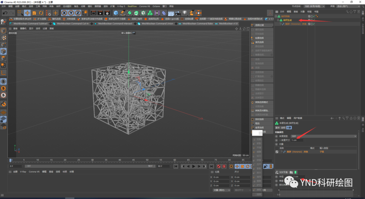Click the voxel size 1 cm field

[297, 140]
